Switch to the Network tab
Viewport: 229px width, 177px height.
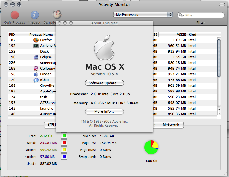(x=171, y=125)
